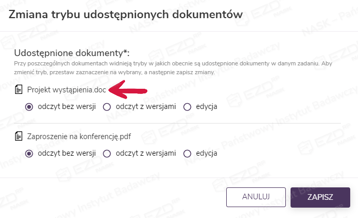
Task: Click the 'Zmiana trybu udostępnionych dokumentów' dialog title
Action: pos(125,15)
